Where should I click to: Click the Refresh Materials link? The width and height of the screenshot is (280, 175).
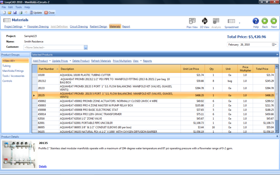pyautogui.click(x=101, y=61)
